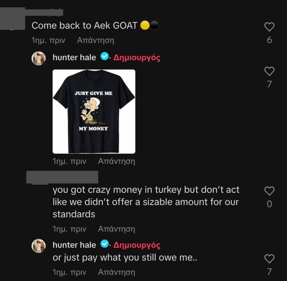
Task: Click the verified badge above the t-shirt image
Action: 104,57
